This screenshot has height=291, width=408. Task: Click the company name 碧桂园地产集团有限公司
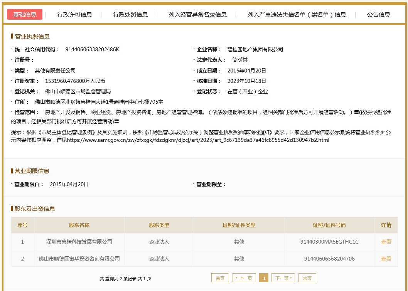point(255,49)
